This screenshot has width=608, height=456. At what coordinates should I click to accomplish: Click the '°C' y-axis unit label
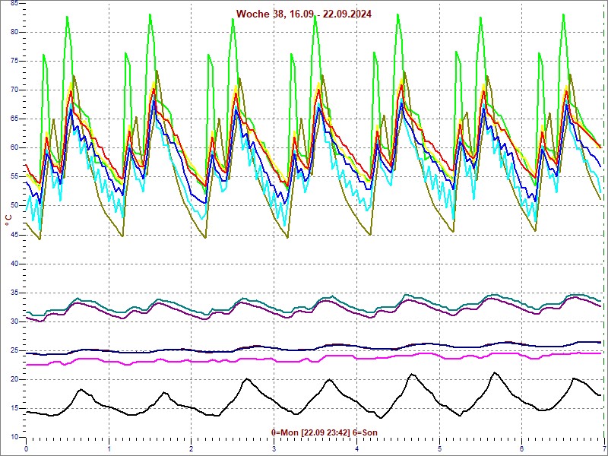(x=8, y=220)
